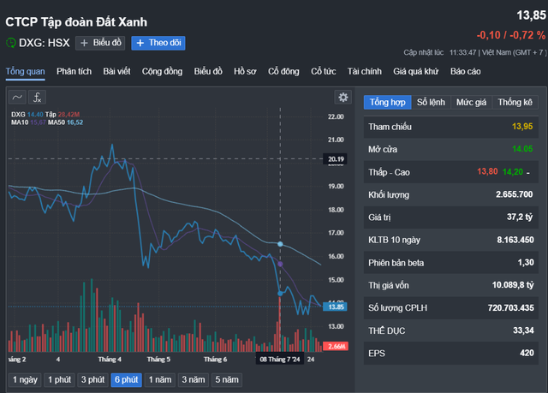This screenshot has width=548, height=393.
Task: Open chart settings gear icon
Action: point(343,98)
